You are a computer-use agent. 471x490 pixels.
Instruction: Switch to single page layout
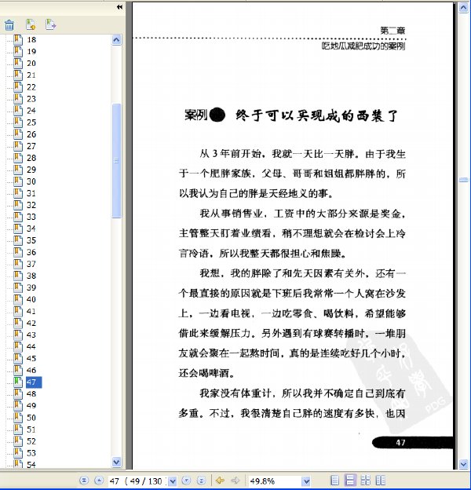pos(335,481)
